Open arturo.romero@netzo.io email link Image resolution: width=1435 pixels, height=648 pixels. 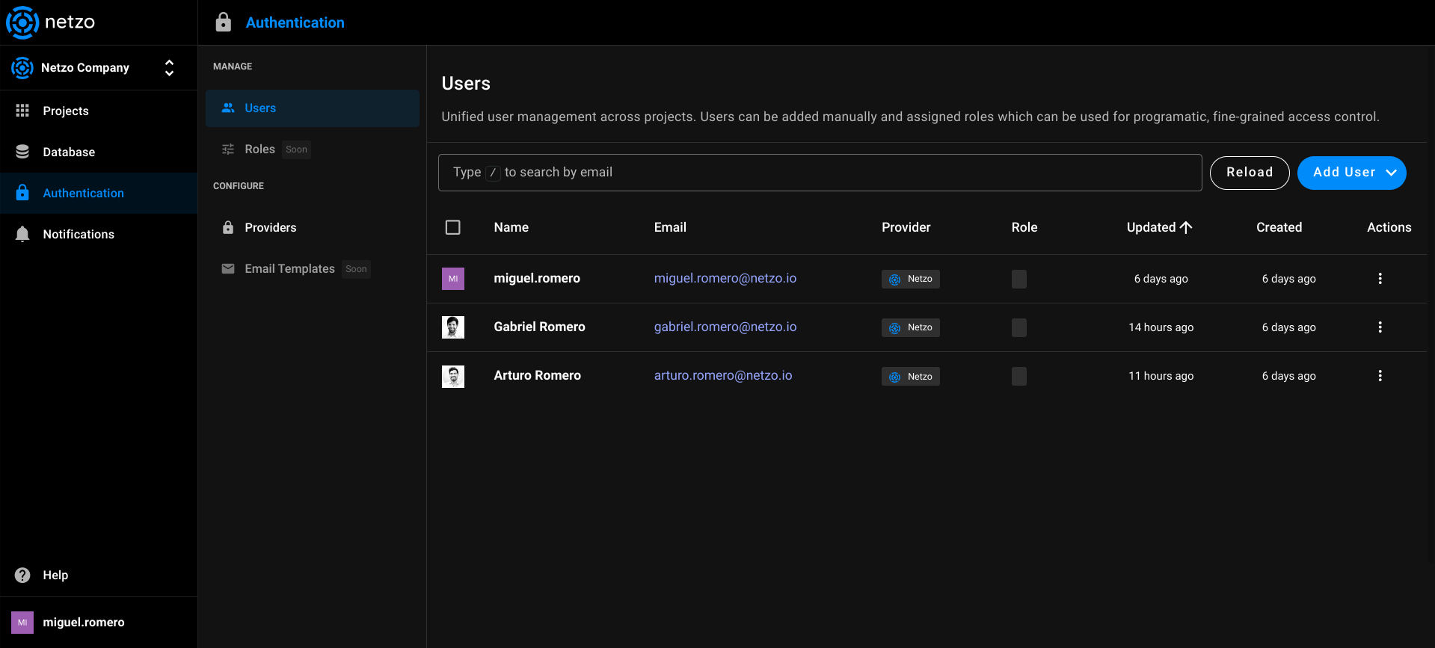coord(722,375)
